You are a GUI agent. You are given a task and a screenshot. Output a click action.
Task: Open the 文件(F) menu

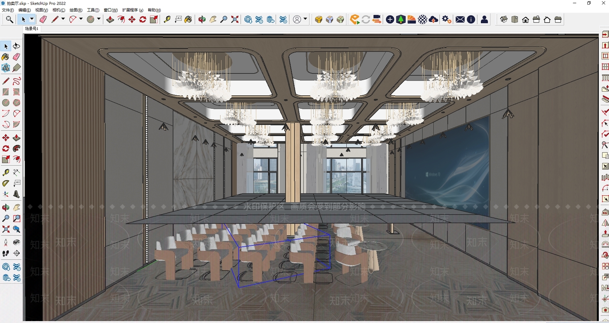8,10
